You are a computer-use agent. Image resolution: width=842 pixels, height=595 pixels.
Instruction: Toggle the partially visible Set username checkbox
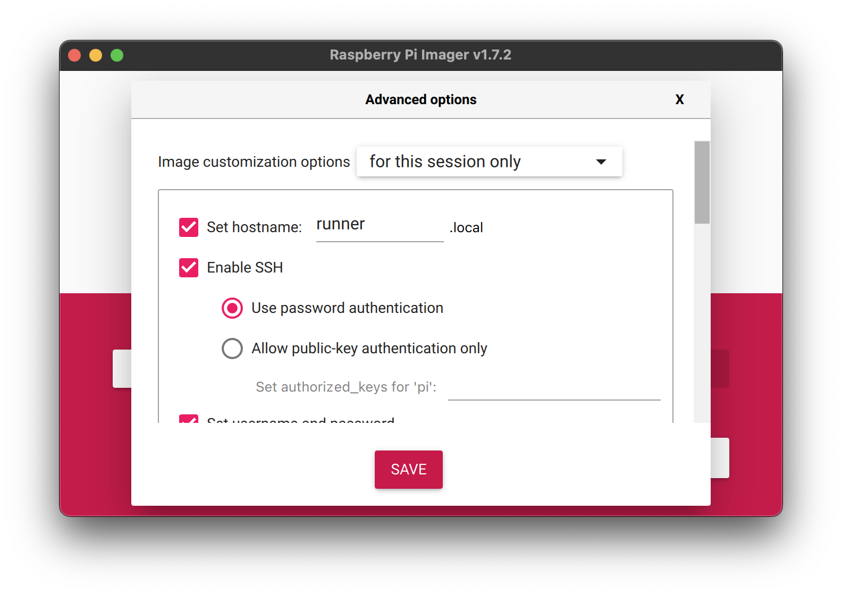(x=189, y=419)
